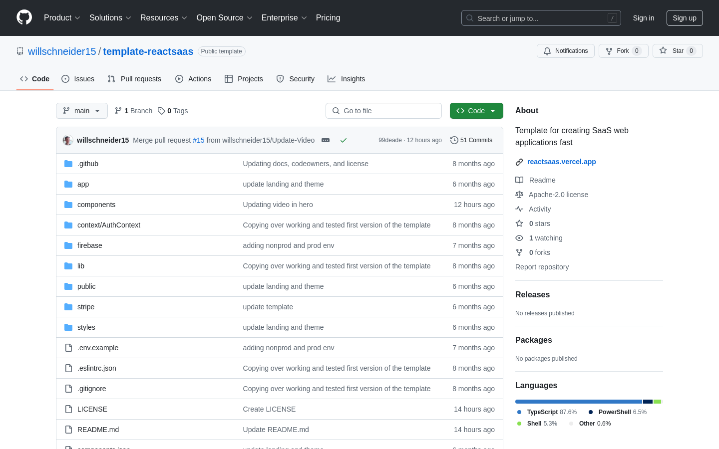Click the .gitignore file icon
The width and height of the screenshot is (719, 449).
coord(68,389)
